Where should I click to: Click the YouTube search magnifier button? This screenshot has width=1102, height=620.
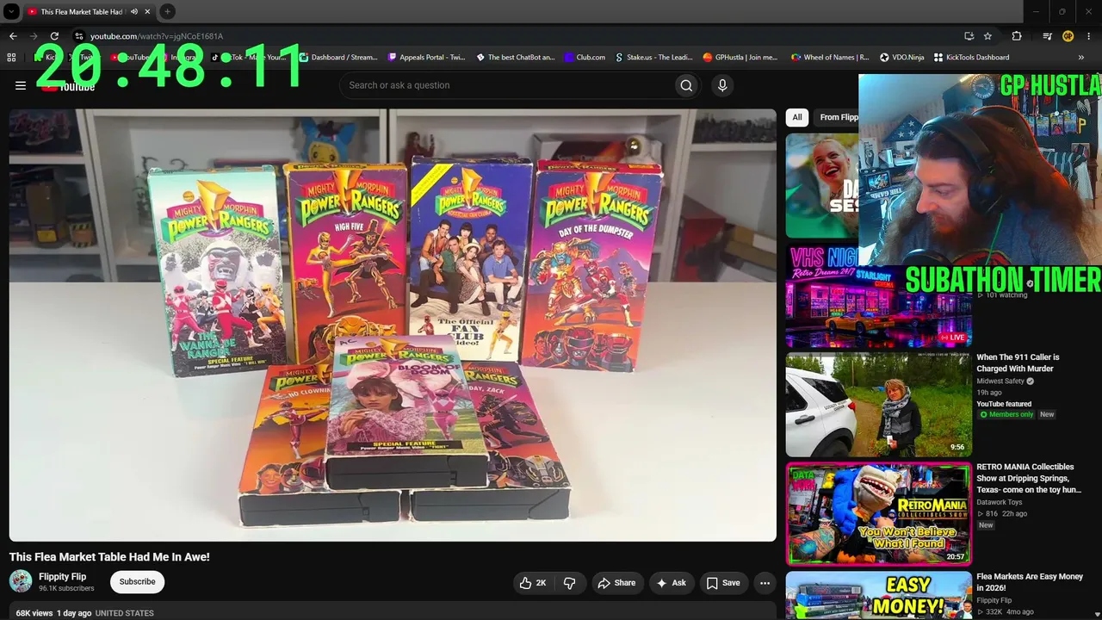tap(686, 85)
